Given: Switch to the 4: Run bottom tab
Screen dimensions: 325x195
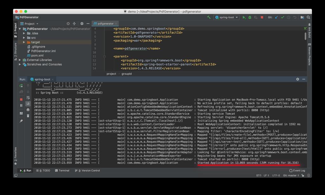Looking at the screenshot, I should tap(25, 171).
